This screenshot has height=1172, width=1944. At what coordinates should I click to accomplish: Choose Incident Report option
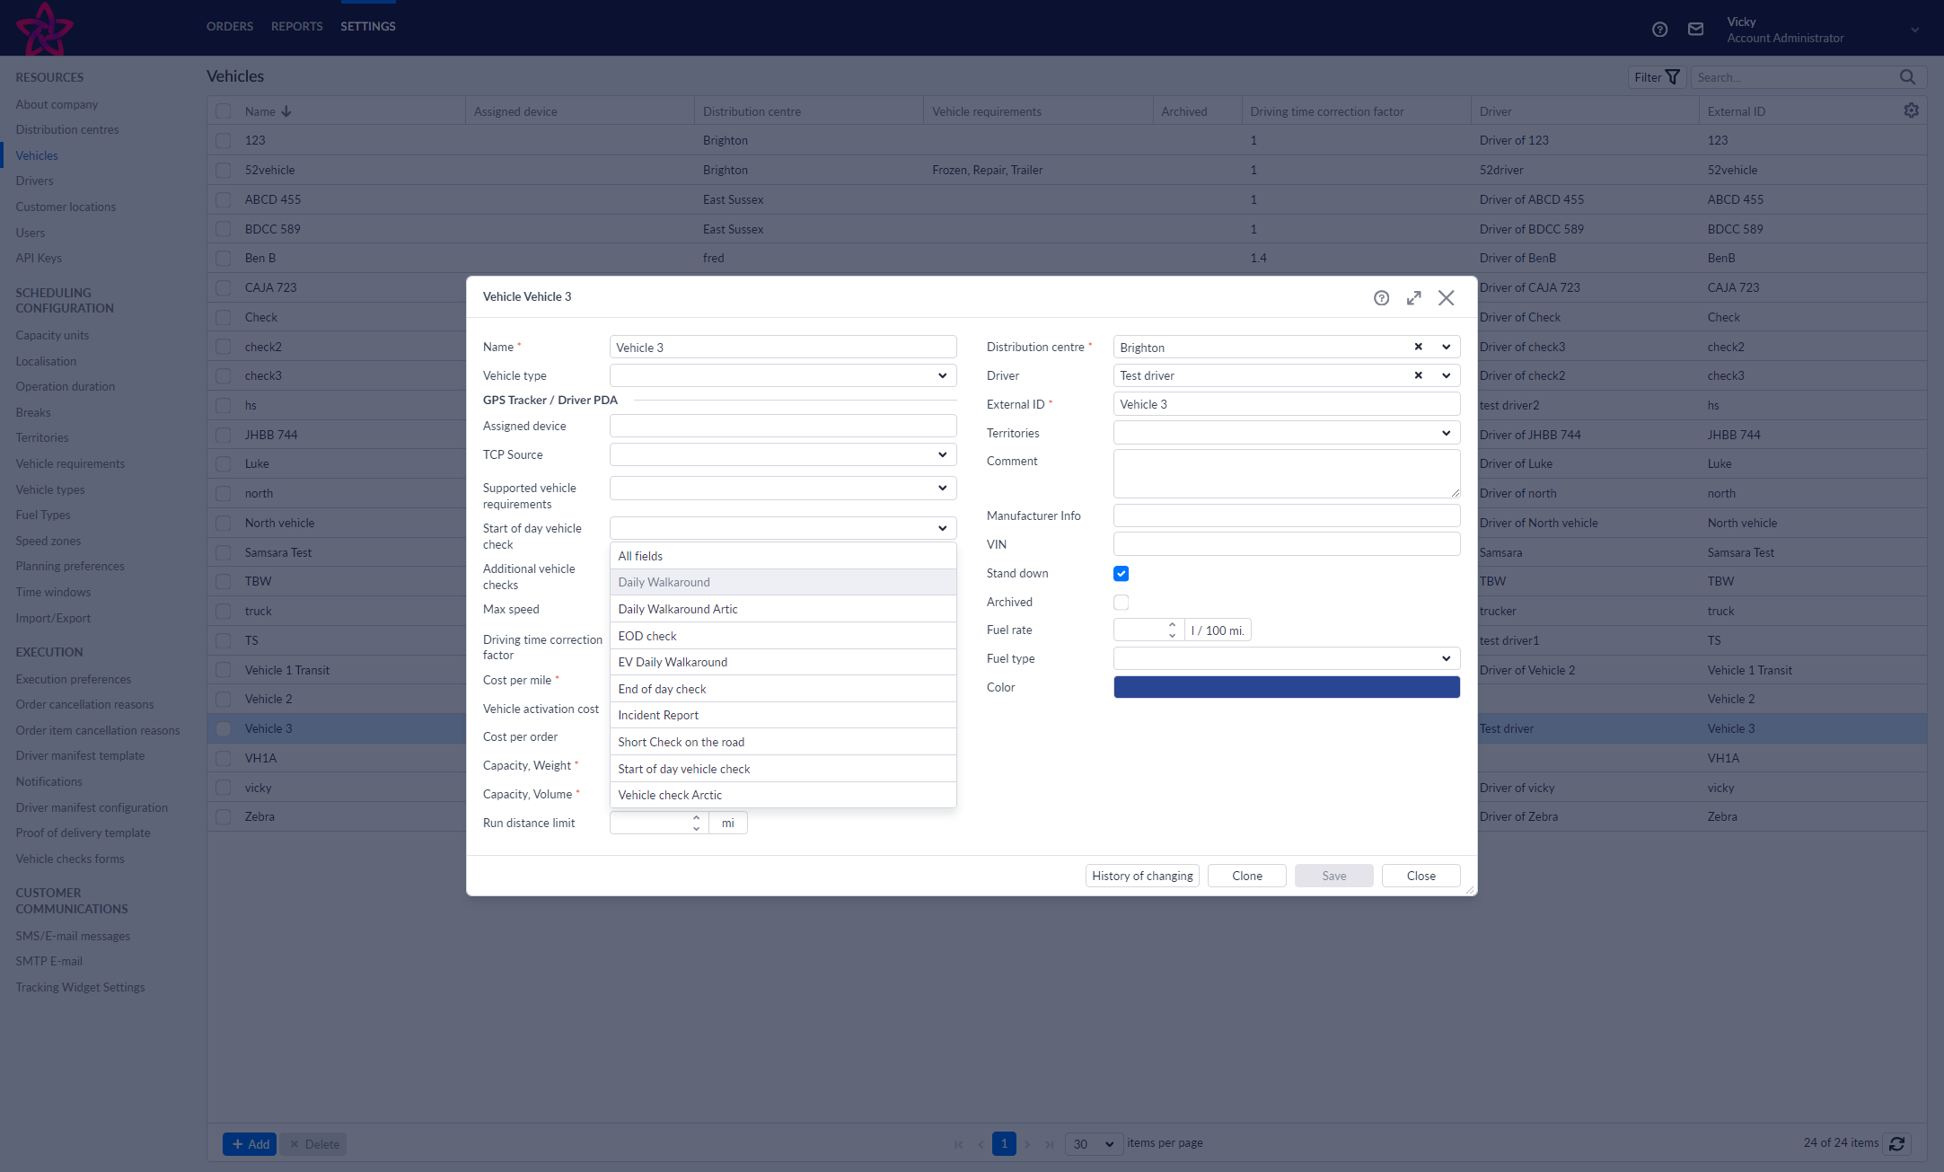click(x=782, y=715)
